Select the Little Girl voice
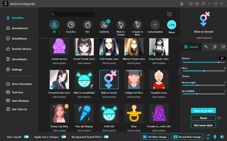227x141 pixels. point(109,113)
